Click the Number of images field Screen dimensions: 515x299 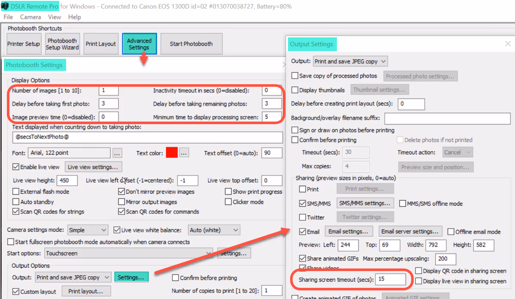109,91
